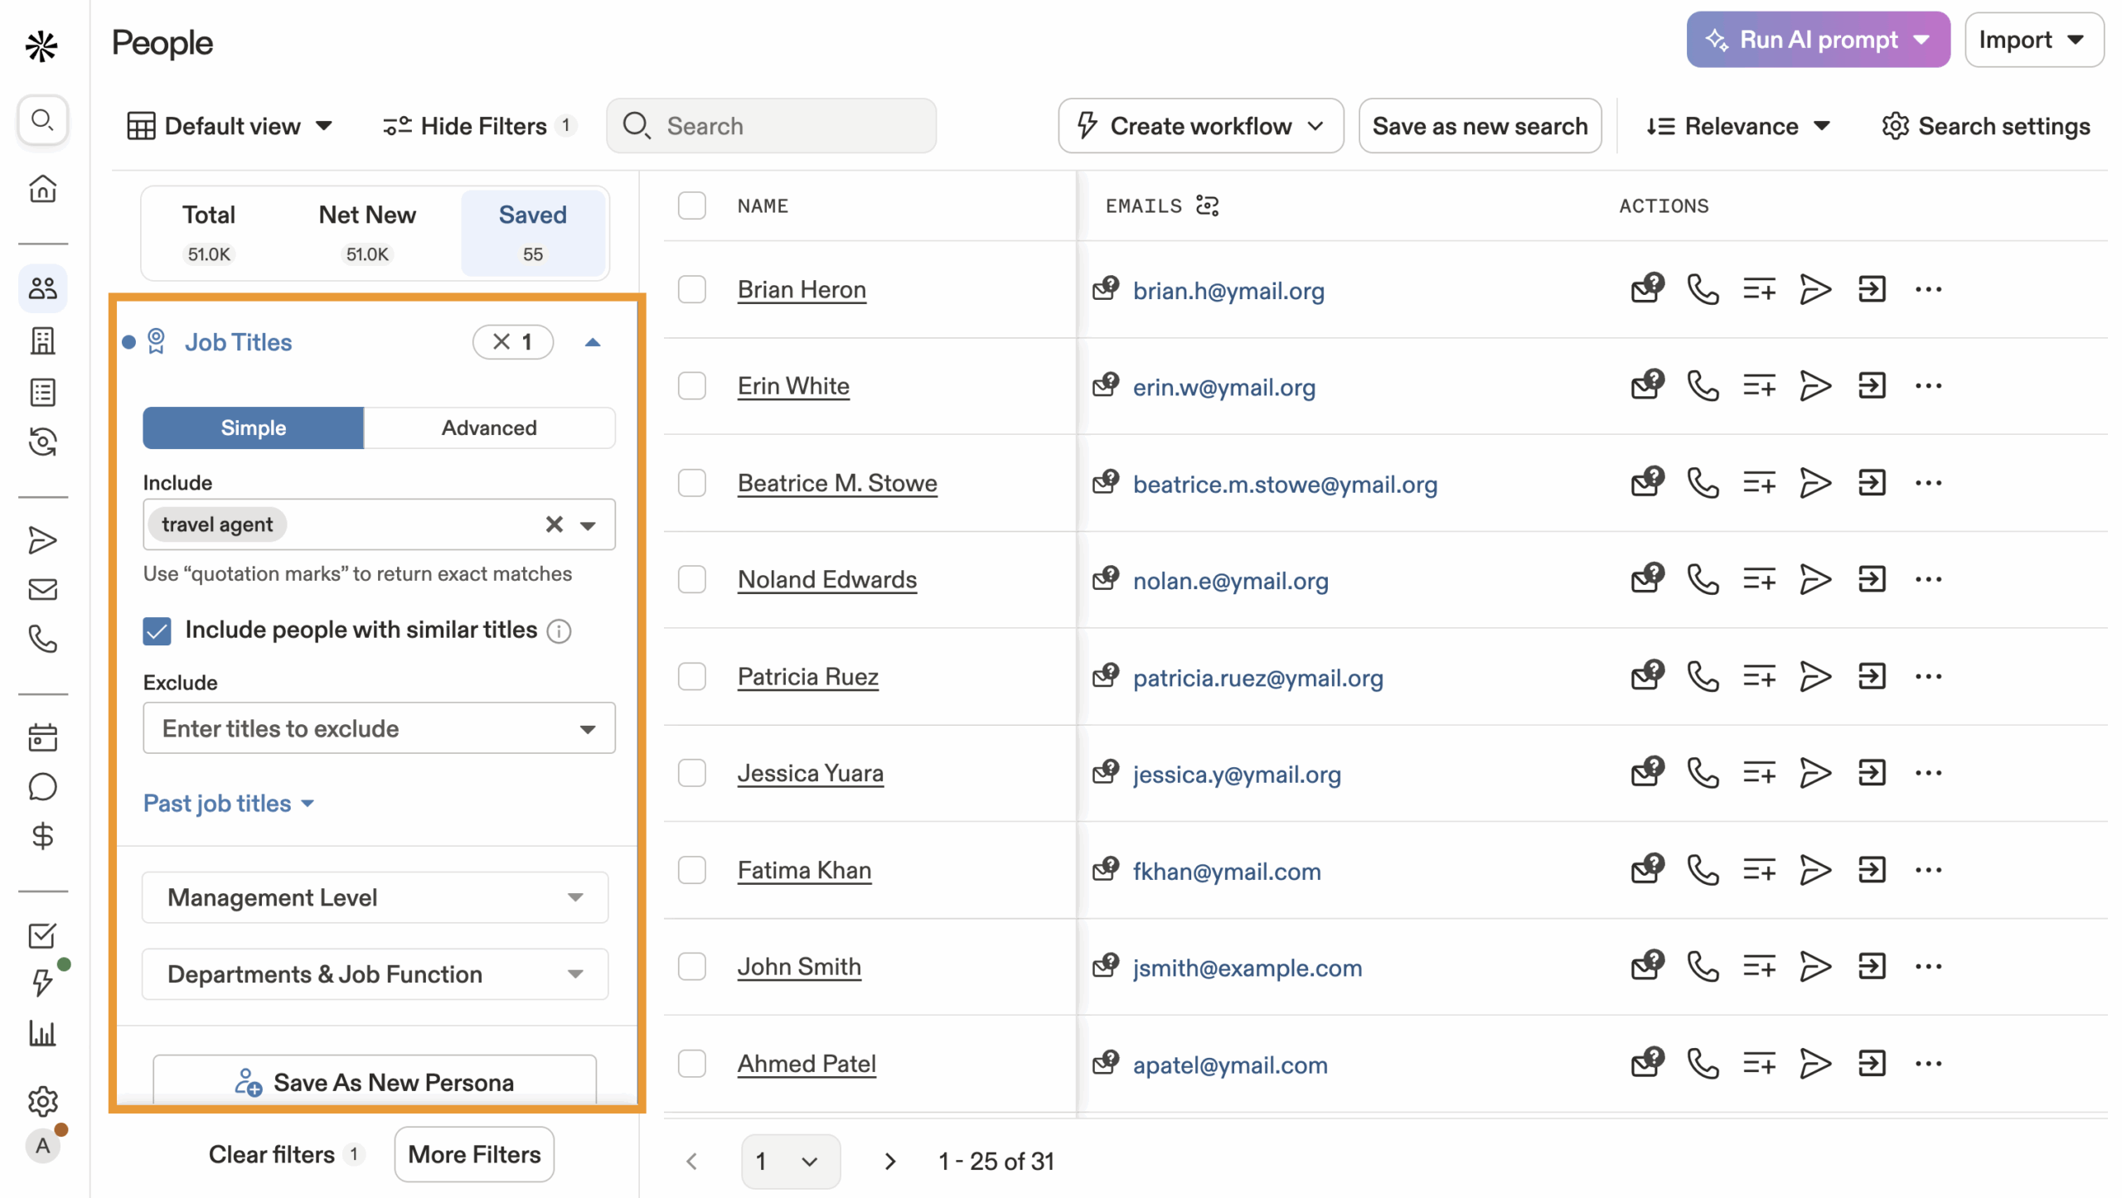The width and height of the screenshot is (2122, 1198).
Task: Select the Net New results tab
Action: click(367, 231)
